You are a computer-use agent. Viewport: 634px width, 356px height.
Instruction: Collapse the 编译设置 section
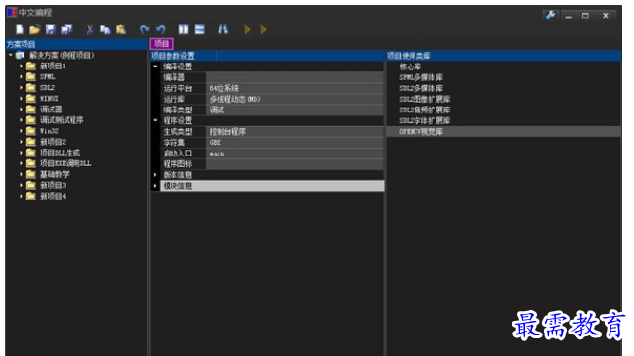click(155, 67)
